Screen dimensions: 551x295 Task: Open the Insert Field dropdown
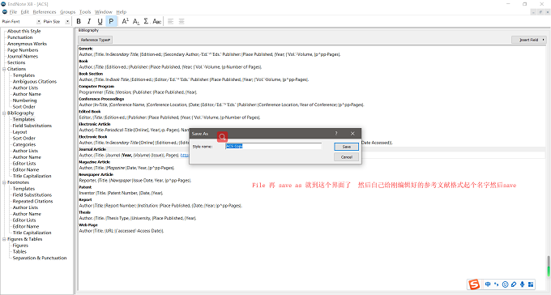[x=529, y=40]
